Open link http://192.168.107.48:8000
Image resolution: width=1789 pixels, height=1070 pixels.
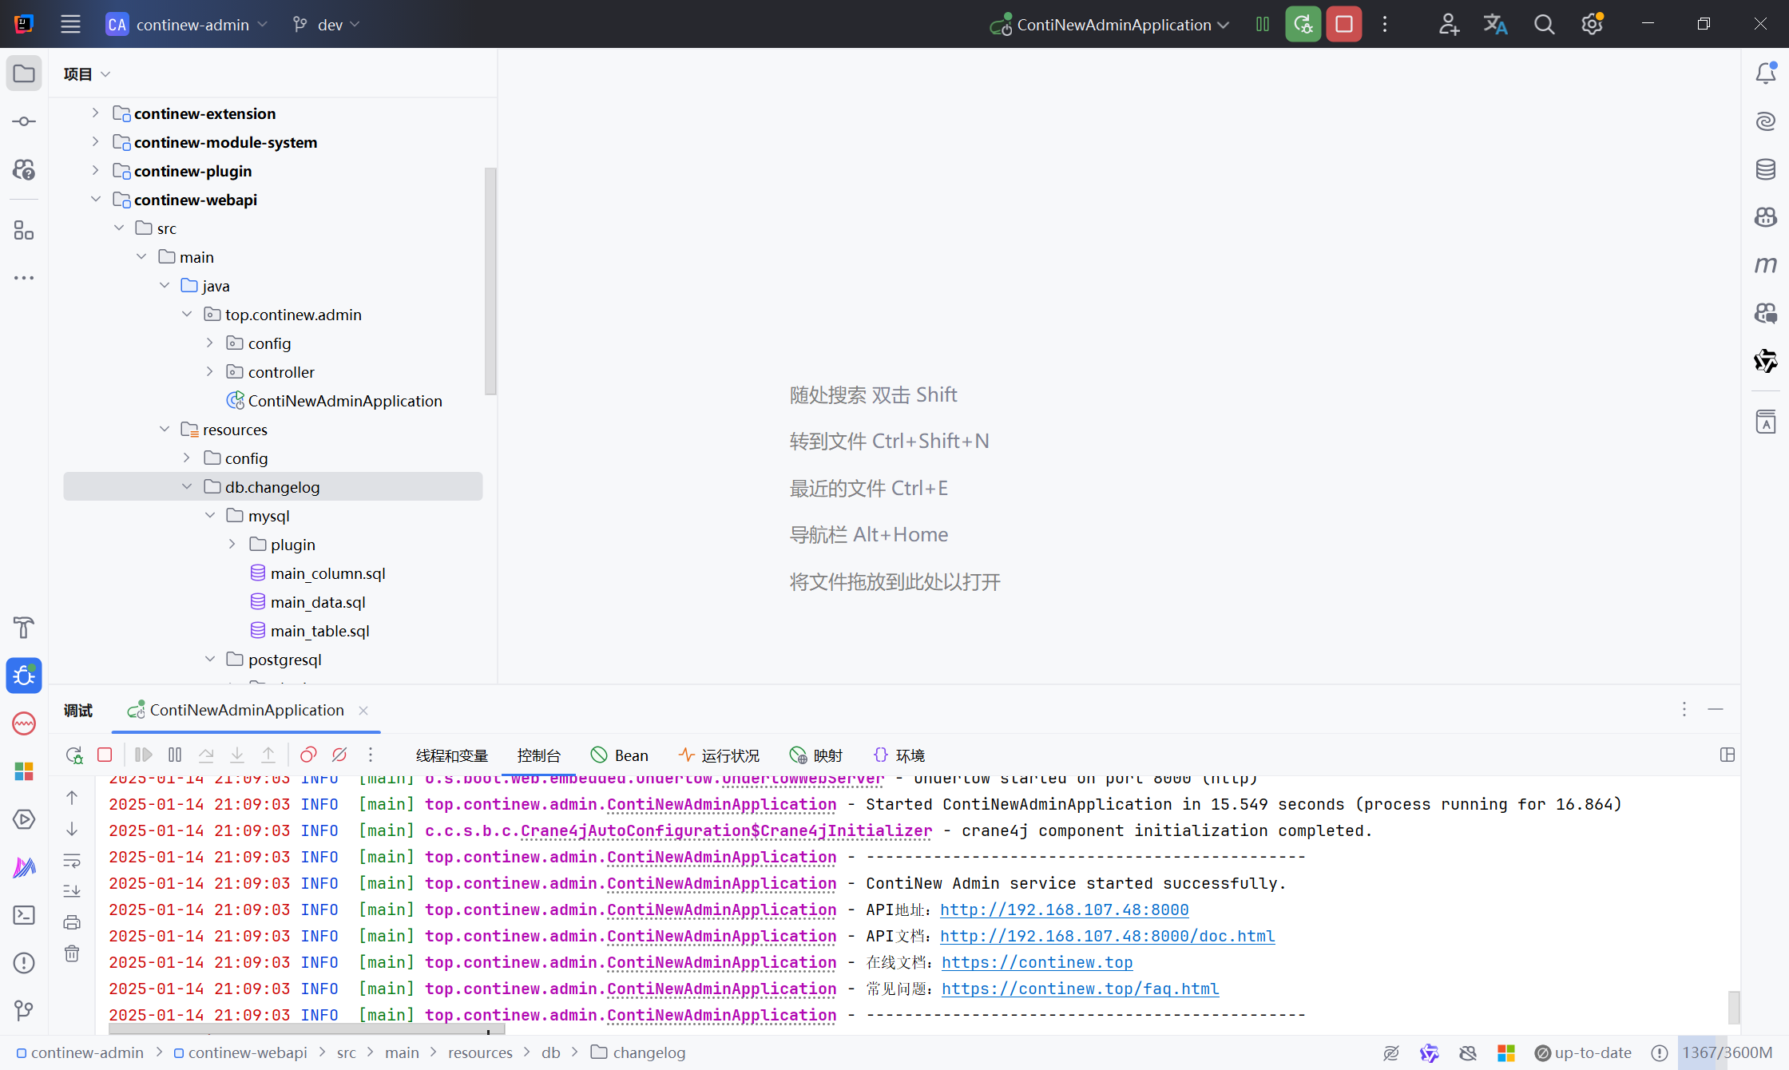pyautogui.click(x=1064, y=909)
